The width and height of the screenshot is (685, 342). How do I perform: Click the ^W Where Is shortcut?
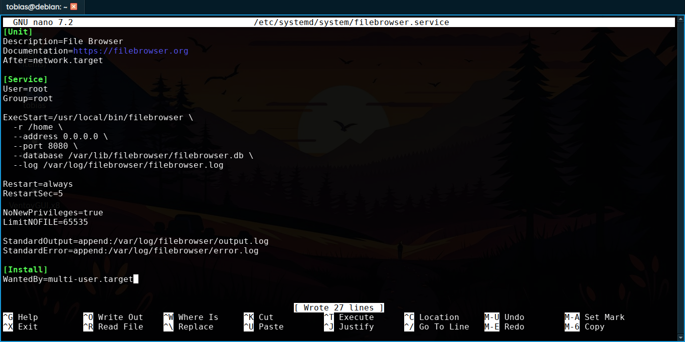click(x=191, y=317)
